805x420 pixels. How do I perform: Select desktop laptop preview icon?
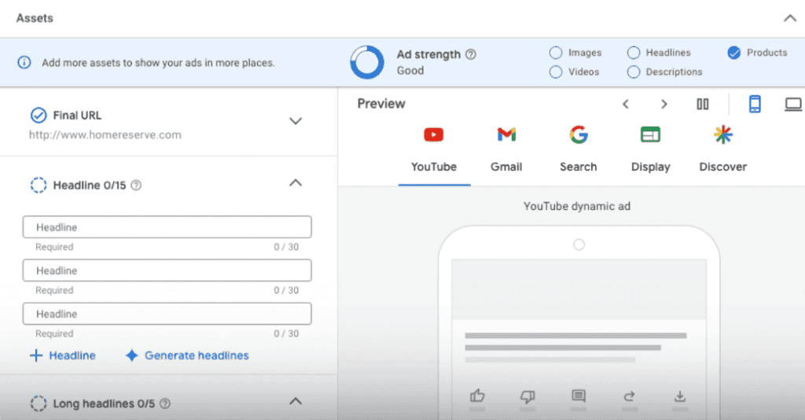(793, 105)
